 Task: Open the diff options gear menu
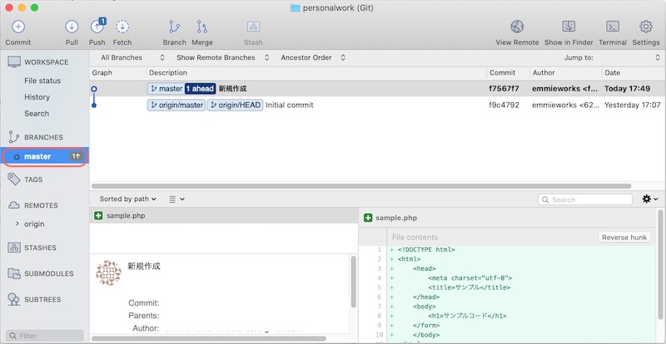pyautogui.click(x=650, y=199)
